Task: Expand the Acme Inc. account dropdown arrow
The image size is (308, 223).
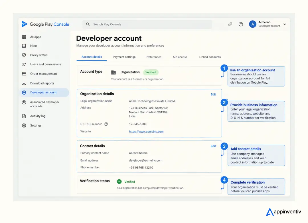Action: 285,24
